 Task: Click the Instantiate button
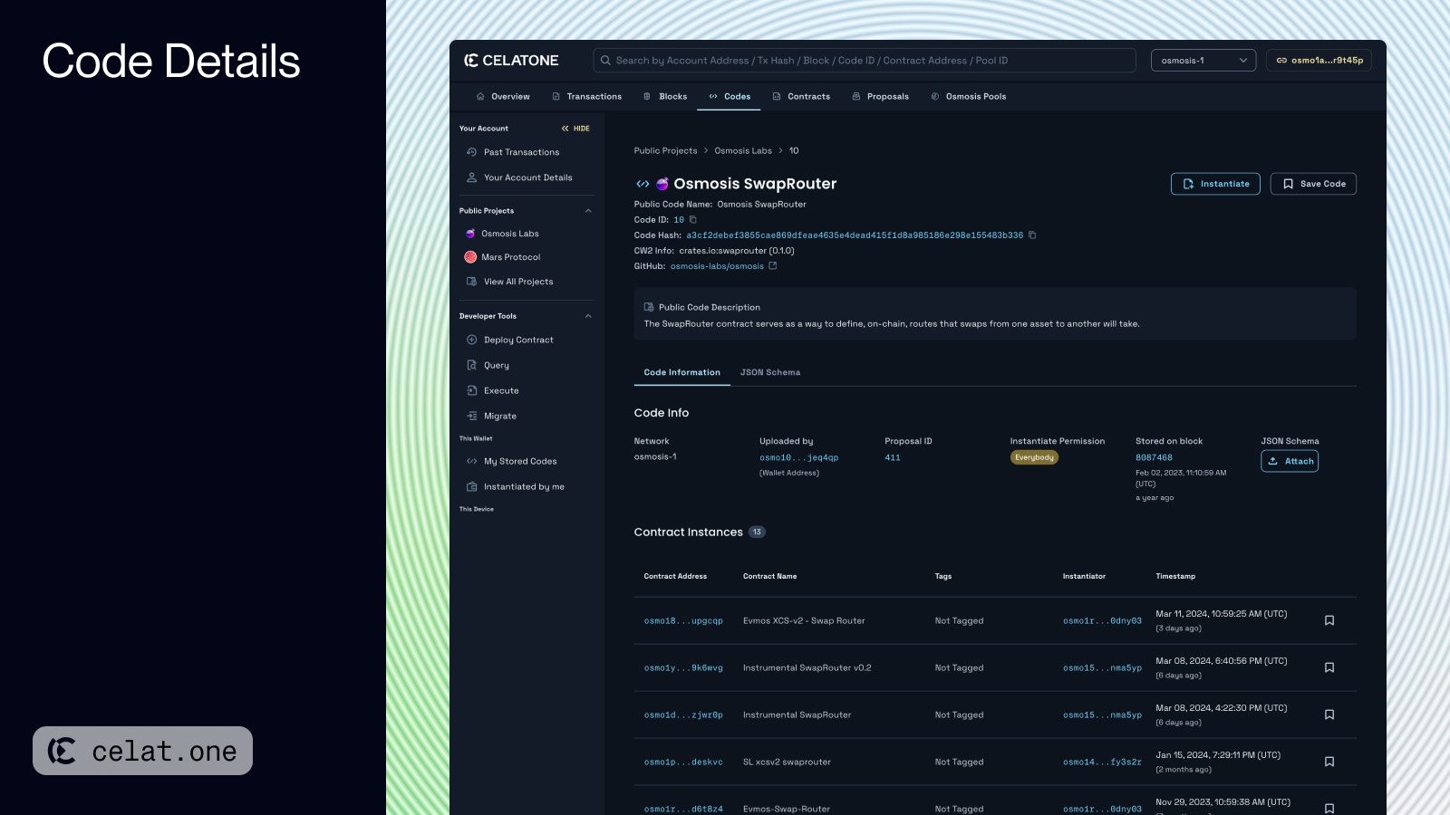click(x=1215, y=184)
